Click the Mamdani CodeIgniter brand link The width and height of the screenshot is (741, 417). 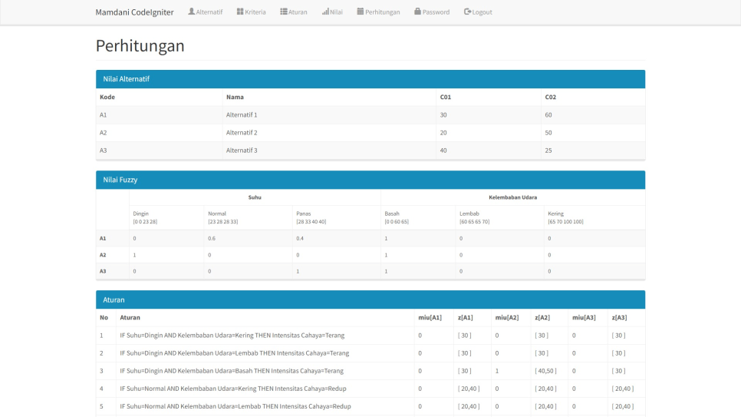134,12
